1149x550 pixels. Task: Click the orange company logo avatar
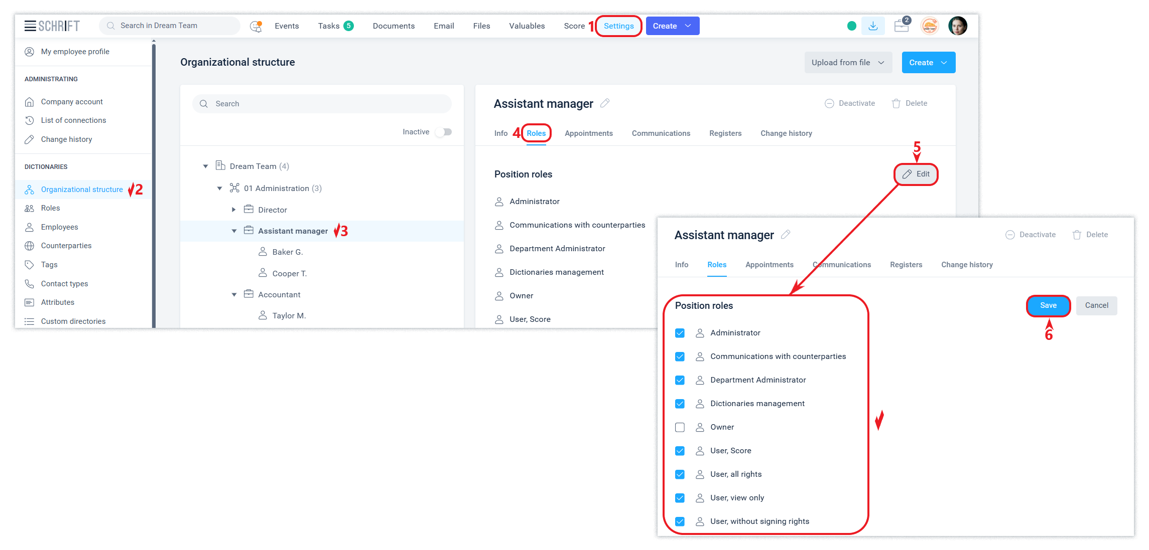pos(930,26)
